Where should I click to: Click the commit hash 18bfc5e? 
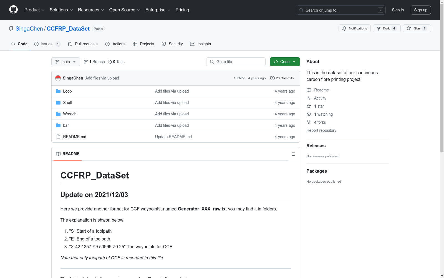(239, 78)
